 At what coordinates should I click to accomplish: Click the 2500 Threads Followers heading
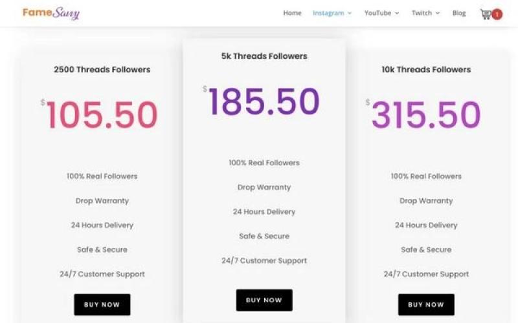[x=102, y=69]
